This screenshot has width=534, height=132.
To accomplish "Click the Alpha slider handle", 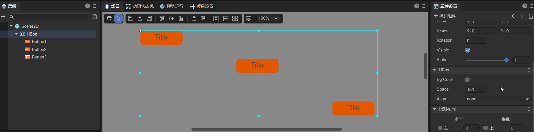I will tap(506, 60).
